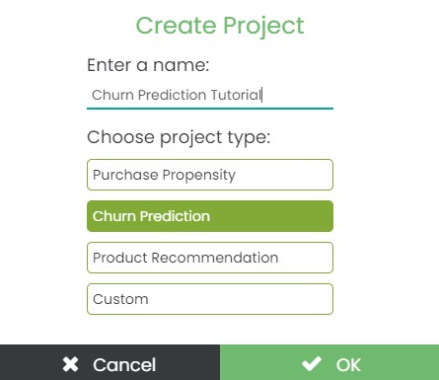Focus the project name input field
Image resolution: width=439 pixels, height=380 pixels.
tap(210, 95)
